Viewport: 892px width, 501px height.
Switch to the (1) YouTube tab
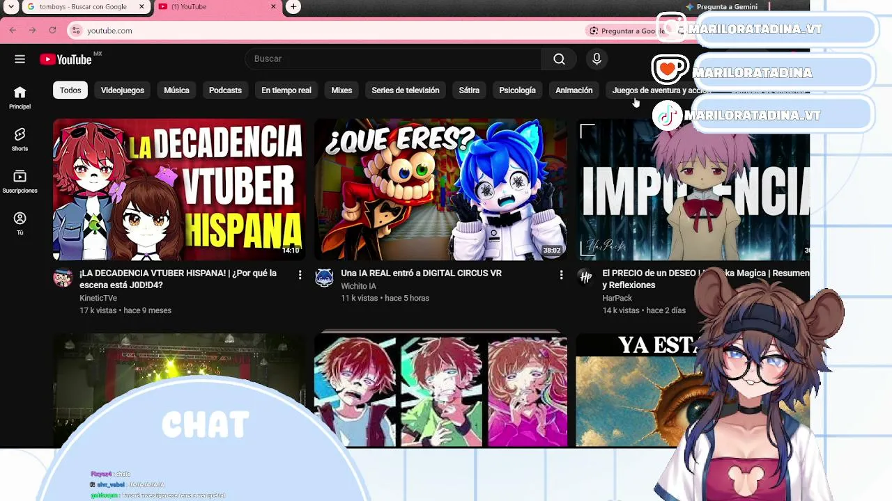pyautogui.click(x=217, y=7)
